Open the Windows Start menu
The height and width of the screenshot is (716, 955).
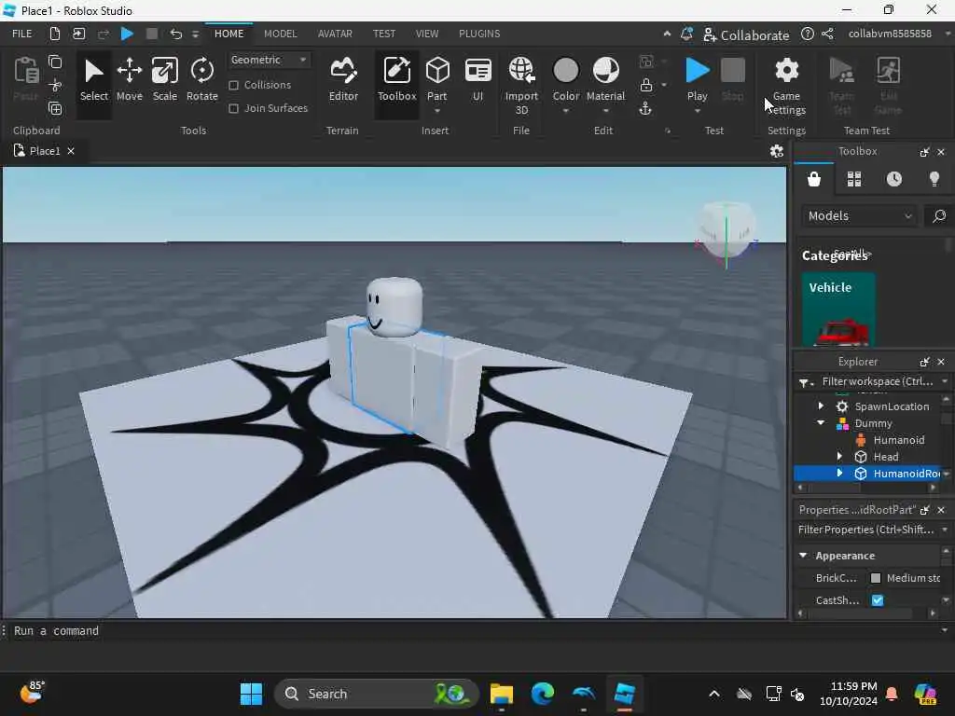[251, 694]
